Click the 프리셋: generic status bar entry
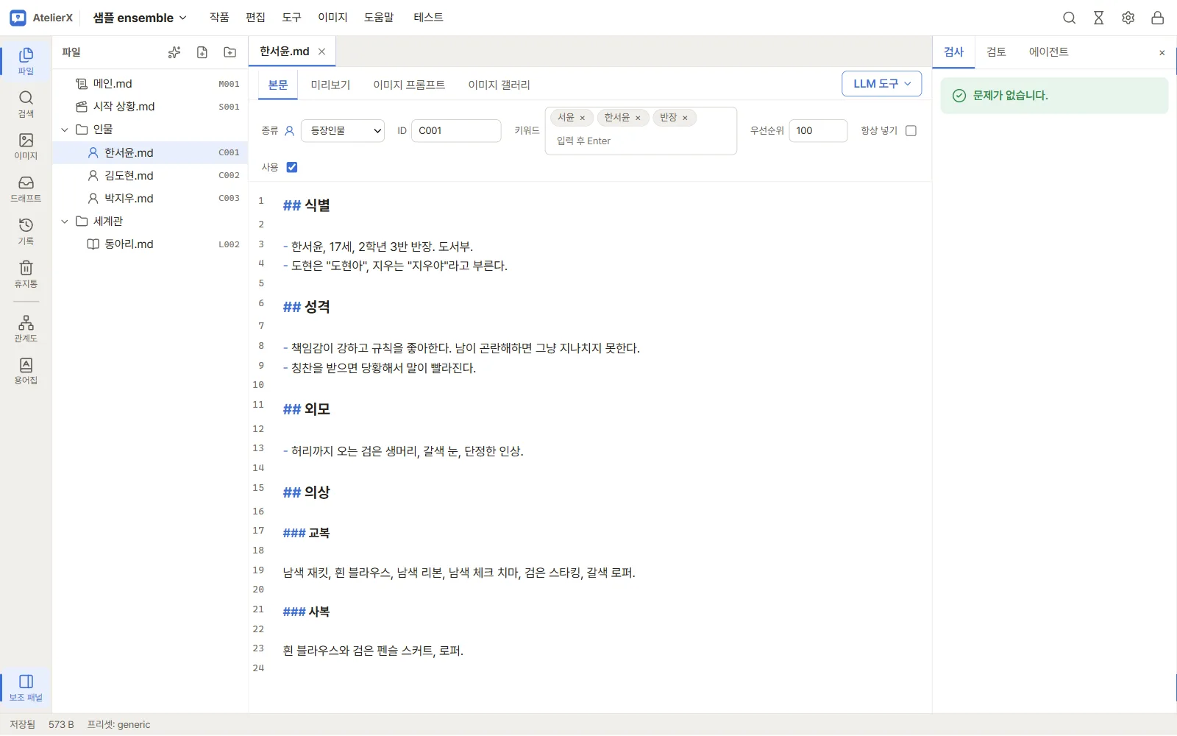 118,724
